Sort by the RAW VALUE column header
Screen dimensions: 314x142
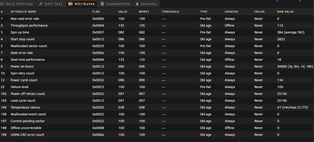click(x=285, y=12)
